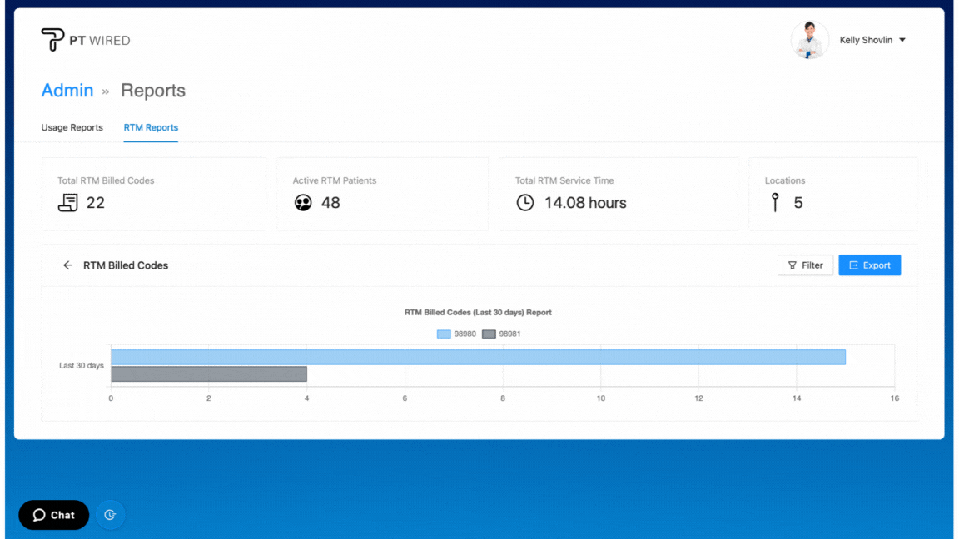959x539 pixels.
Task: Click Kelly Shovlin's profile avatar
Action: pos(809,40)
